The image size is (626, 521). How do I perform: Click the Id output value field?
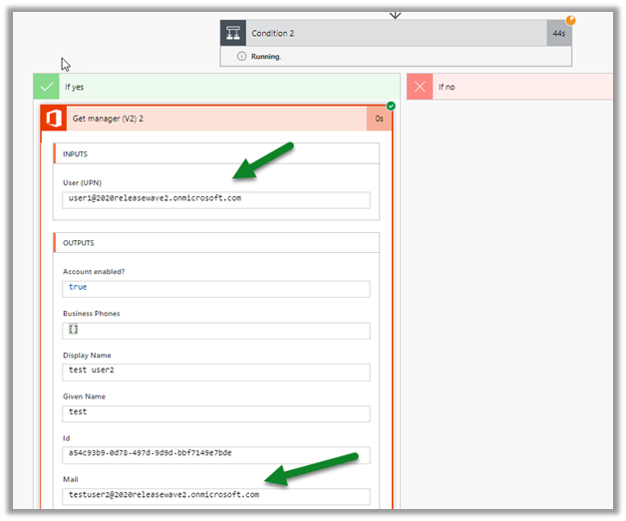(x=215, y=454)
